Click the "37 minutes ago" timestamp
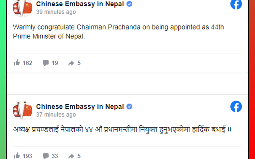This screenshot has height=159, width=255. pyautogui.click(x=56, y=114)
